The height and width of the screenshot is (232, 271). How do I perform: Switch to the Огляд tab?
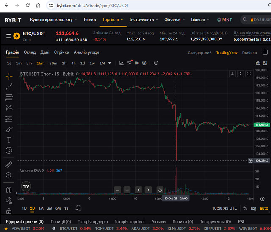click(30, 52)
